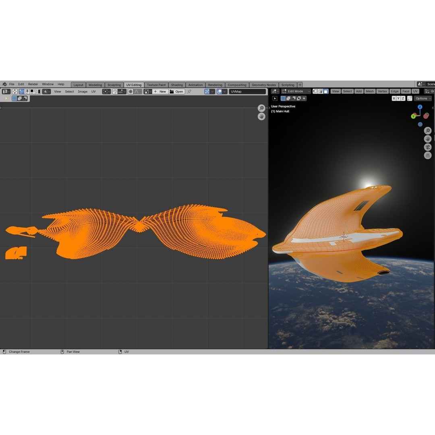Viewport: 435px width, 435px height.
Task: Switch to Geometry Nodes workspace tab
Action: click(263, 85)
